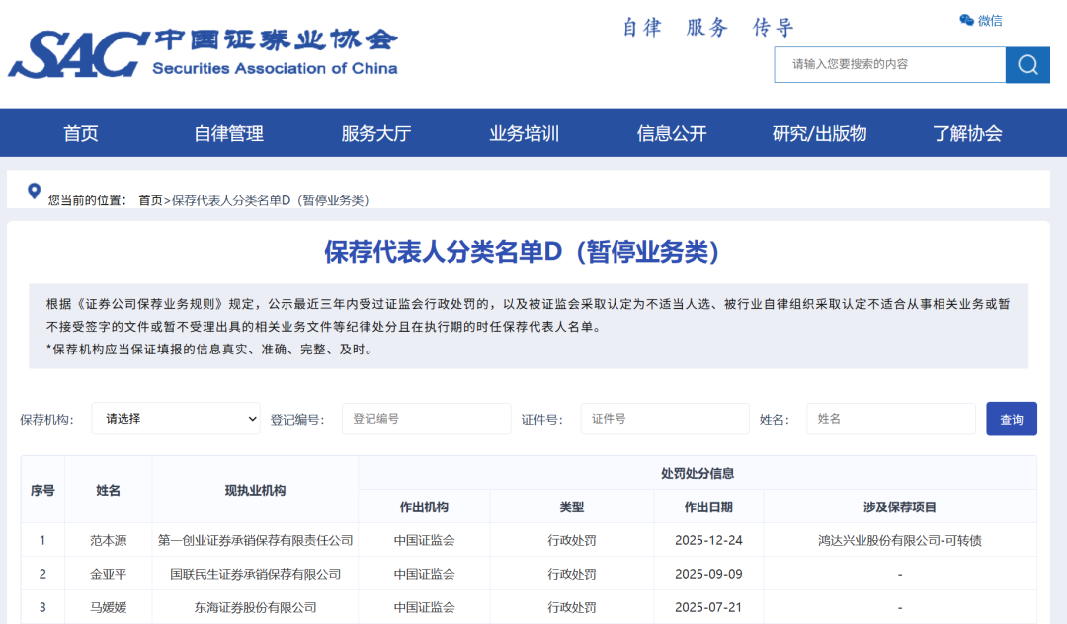This screenshot has height=624, width=1067.
Task: Open the 服务大厅 navigation menu
Action: click(376, 133)
